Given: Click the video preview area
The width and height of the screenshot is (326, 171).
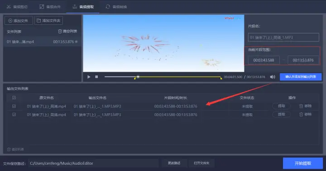Looking at the screenshot, I should (163, 43).
